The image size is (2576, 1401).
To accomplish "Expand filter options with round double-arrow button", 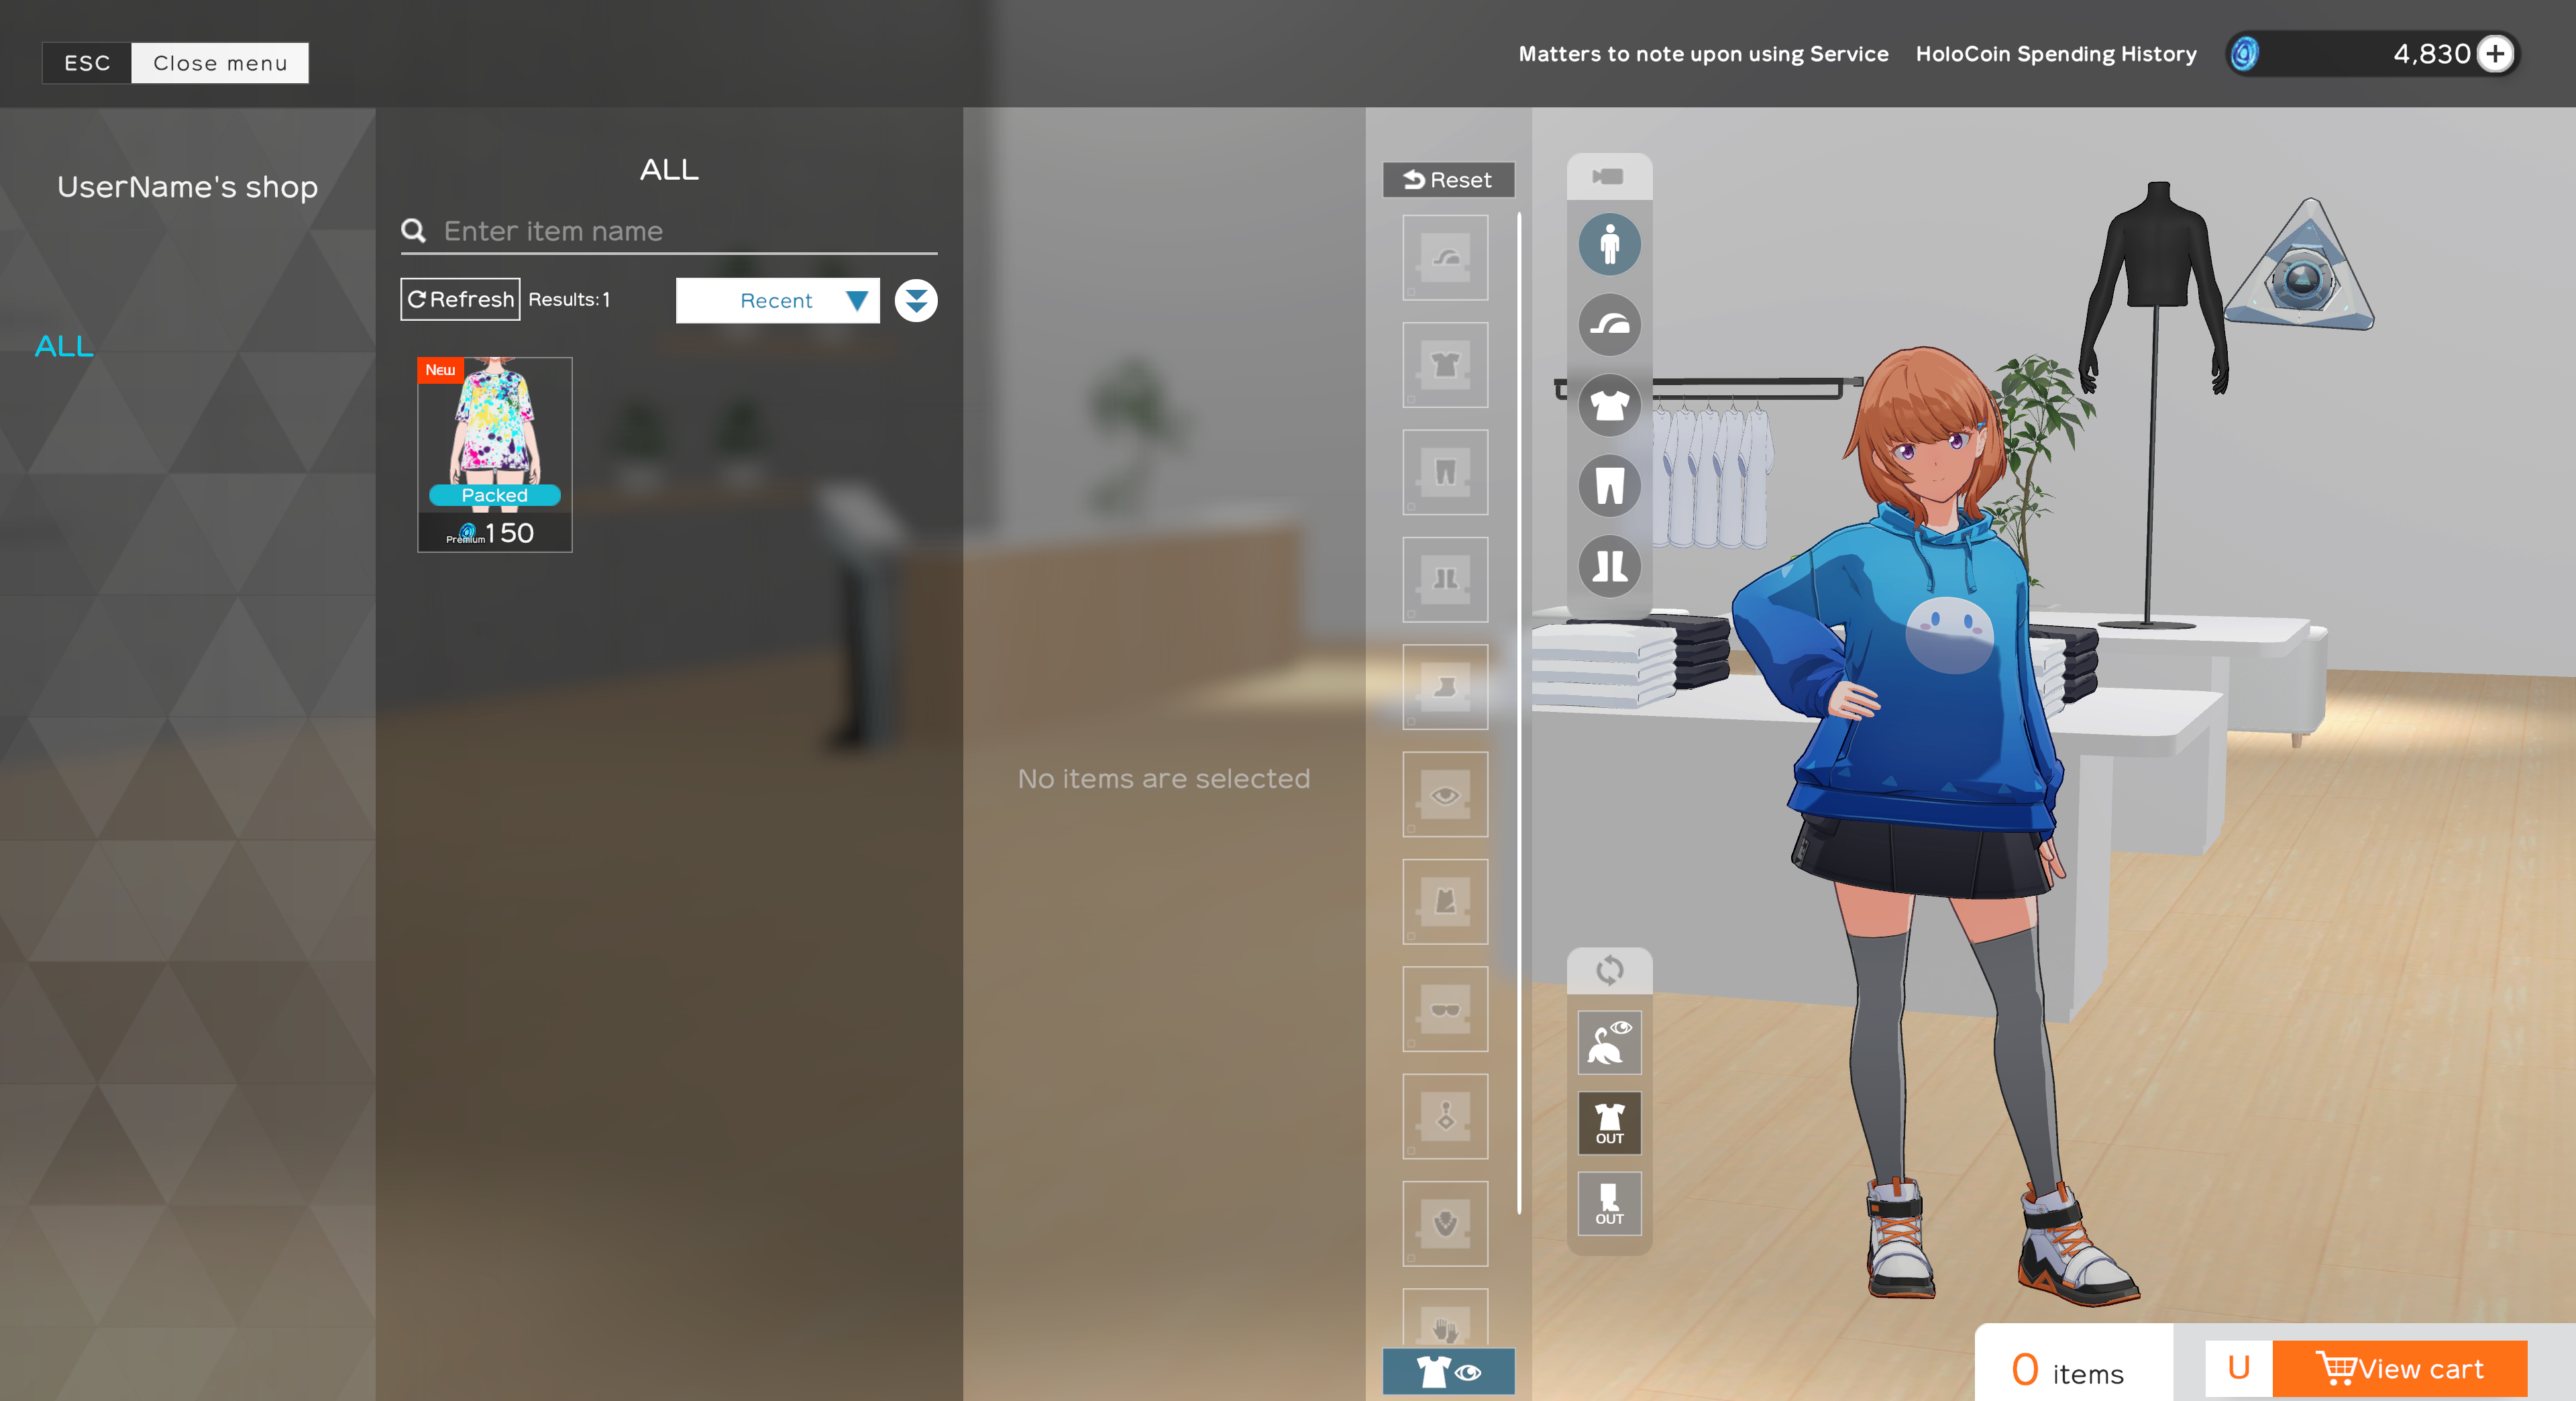I will (x=915, y=300).
